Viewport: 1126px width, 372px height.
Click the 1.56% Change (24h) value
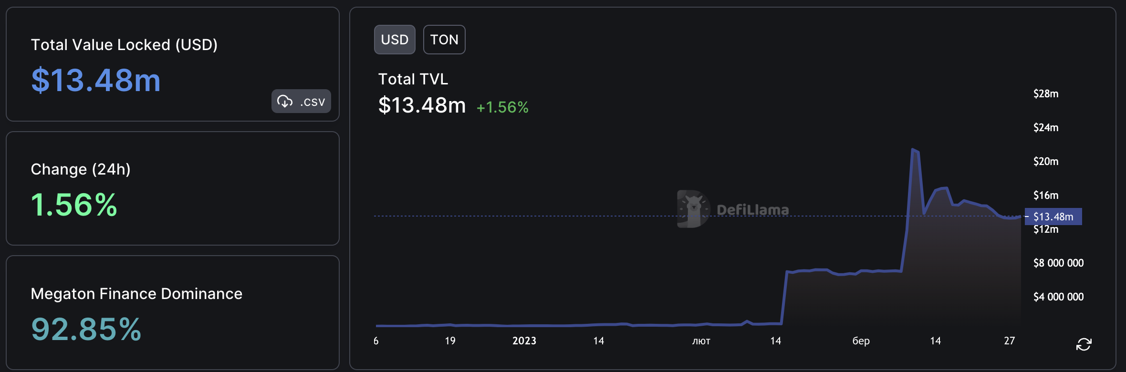tap(74, 205)
